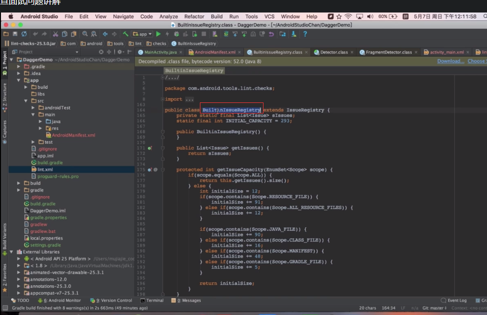Toggle the Structure tool window side tab
487x315 pixels.
tap(5, 98)
